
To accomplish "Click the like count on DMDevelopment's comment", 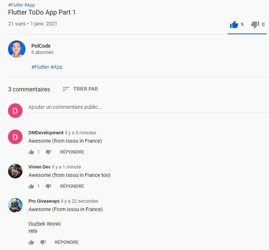I will coord(39,152).
